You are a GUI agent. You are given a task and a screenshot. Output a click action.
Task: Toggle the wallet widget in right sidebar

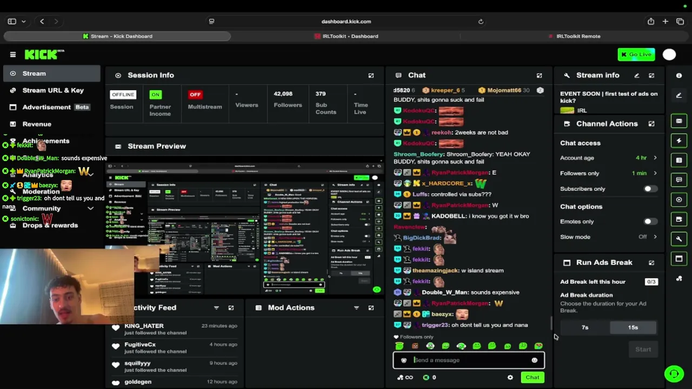(x=679, y=219)
